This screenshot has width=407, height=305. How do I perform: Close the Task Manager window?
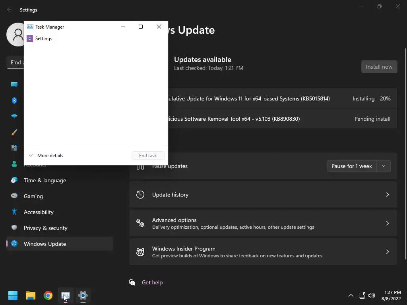coord(159,27)
